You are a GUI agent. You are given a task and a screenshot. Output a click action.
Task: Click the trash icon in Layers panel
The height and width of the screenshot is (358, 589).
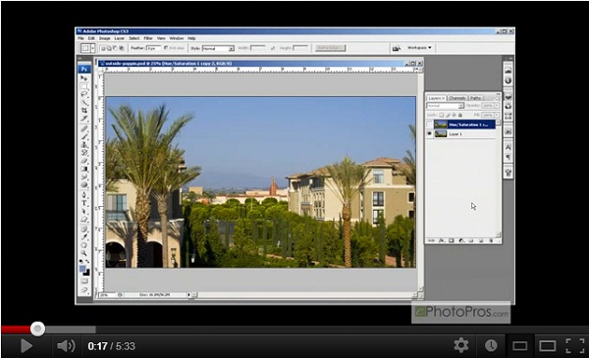click(x=491, y=240)
